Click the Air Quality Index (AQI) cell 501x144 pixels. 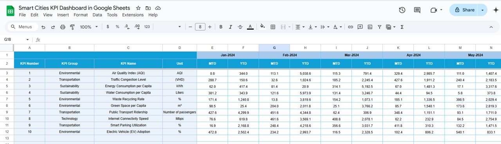click(x=128, y=73)
